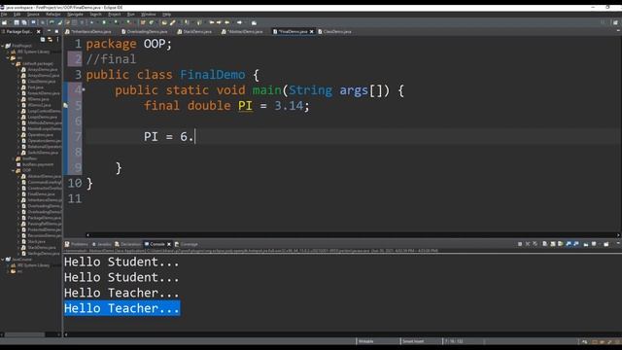Open the Help menu

(167, 15)
